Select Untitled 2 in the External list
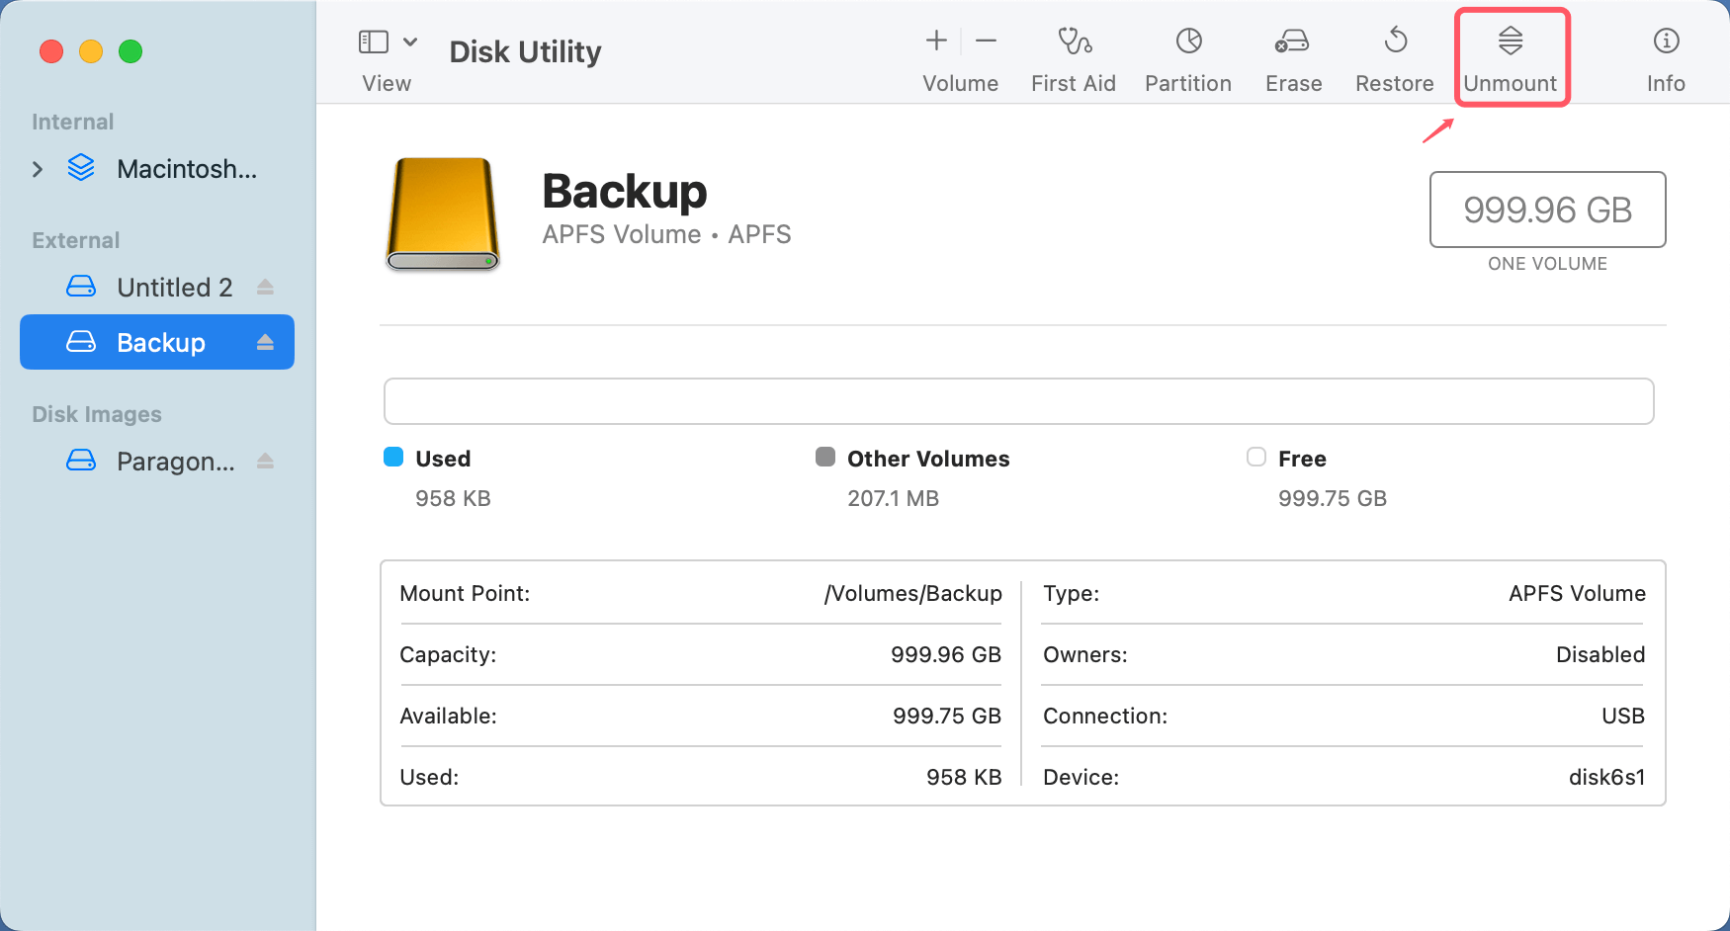Viewport: 1730px width, 931px height. [174, 287]
